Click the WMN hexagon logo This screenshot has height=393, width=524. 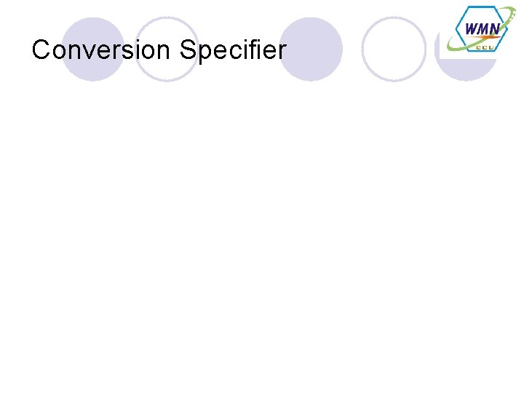[x=481, y=28]
